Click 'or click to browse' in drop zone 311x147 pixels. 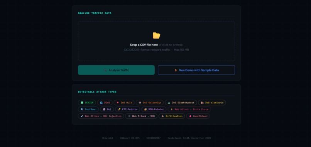tap(171, 45)
